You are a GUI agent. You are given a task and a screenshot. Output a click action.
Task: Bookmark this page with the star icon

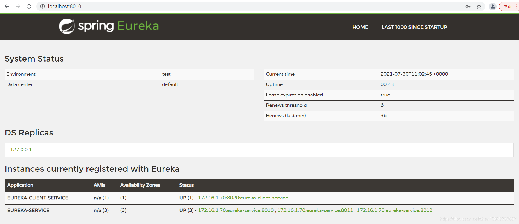(x=479, y=6)
